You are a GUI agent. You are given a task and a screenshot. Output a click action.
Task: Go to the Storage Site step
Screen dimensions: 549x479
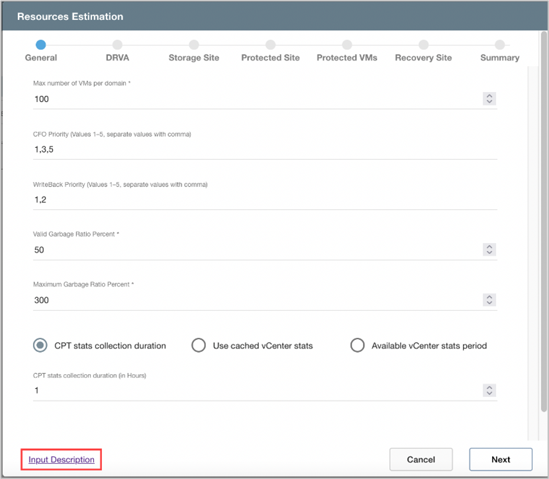(x=193, y=45)
